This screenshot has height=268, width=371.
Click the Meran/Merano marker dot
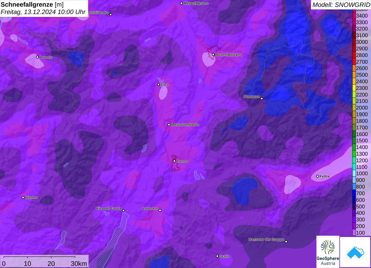(x=181, y=3)
